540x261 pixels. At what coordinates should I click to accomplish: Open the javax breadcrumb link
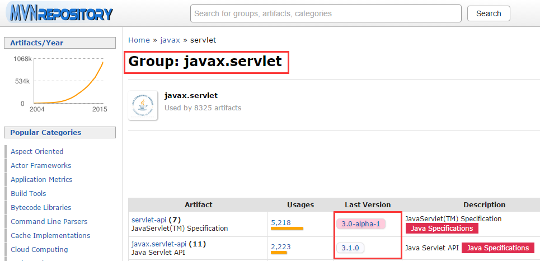[170, 40]
